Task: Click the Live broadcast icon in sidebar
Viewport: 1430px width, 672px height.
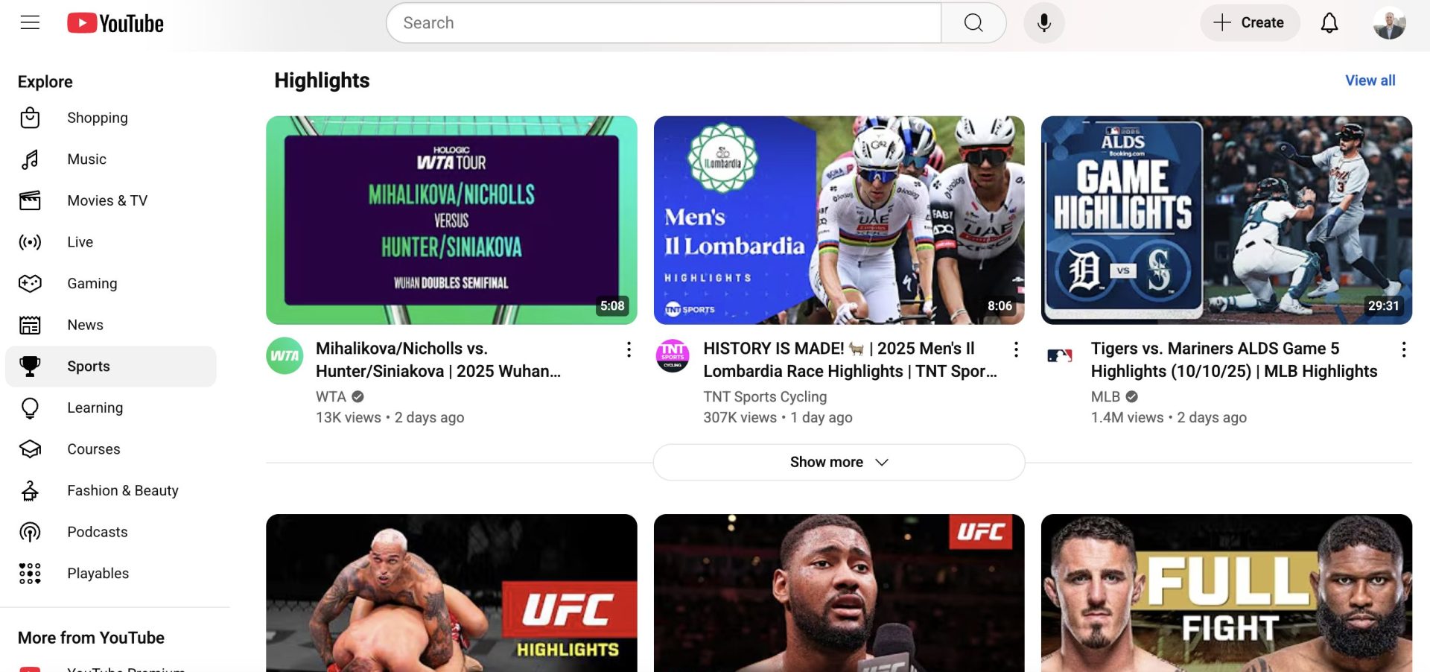Action: 30,241
